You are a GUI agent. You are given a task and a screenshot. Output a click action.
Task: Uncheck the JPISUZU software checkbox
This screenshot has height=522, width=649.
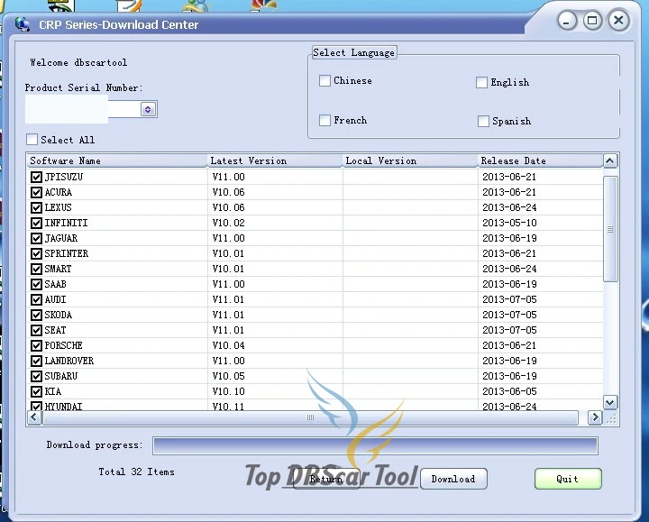pos(36,178)
